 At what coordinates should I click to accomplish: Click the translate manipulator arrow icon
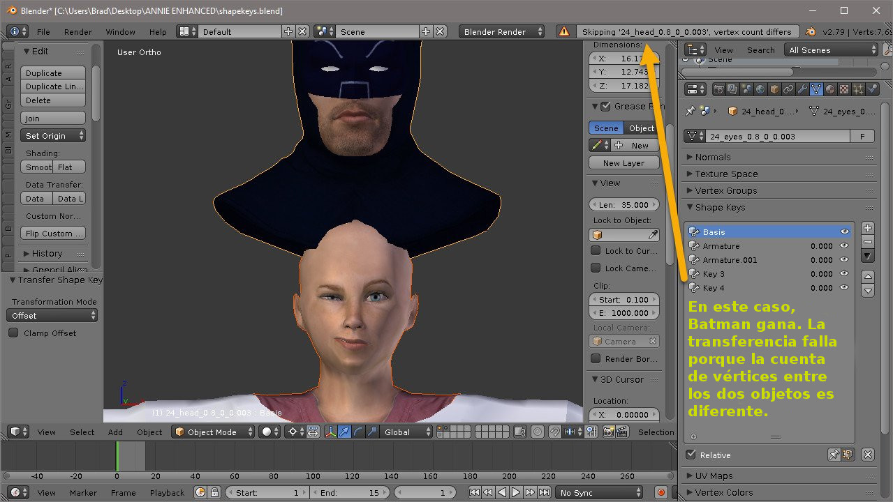[x=344, y=432]
